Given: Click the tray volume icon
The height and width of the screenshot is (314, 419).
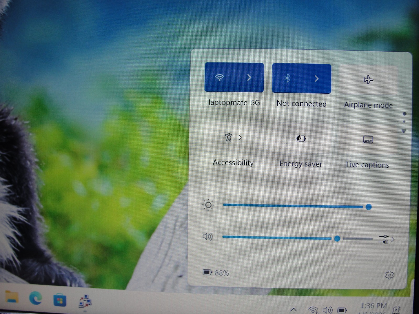Looking at the screenshot, I should 327,310.
